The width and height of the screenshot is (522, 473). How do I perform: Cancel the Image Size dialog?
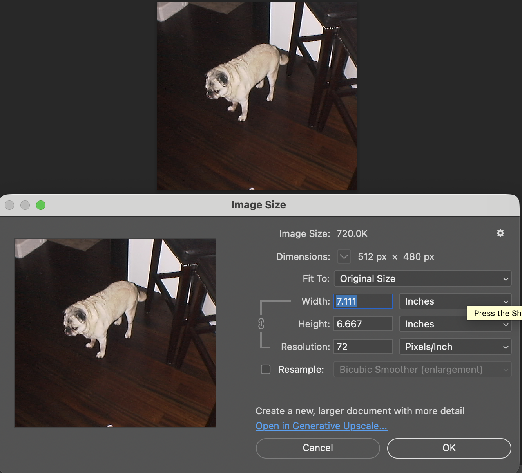click(317, 448)
